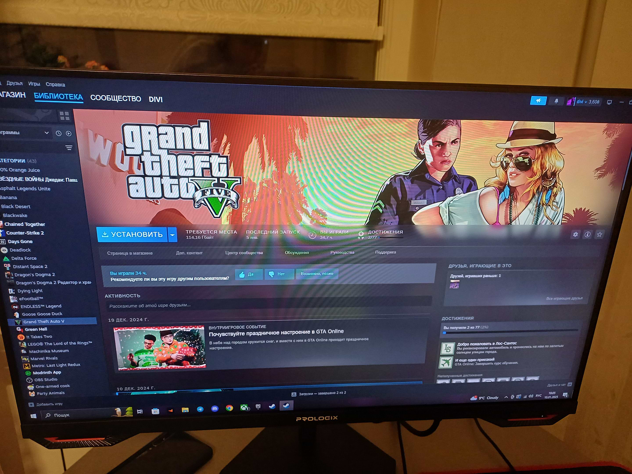Viewport: 632px width, 474px height.
Task: Select Goose Goose Duck in library list
Action: (x=42, y=314)
